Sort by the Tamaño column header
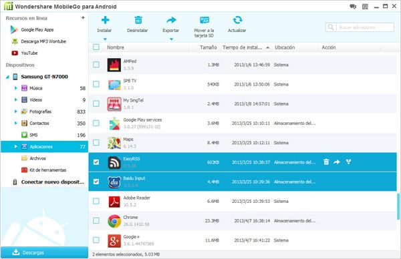 (x=208, y=47)
